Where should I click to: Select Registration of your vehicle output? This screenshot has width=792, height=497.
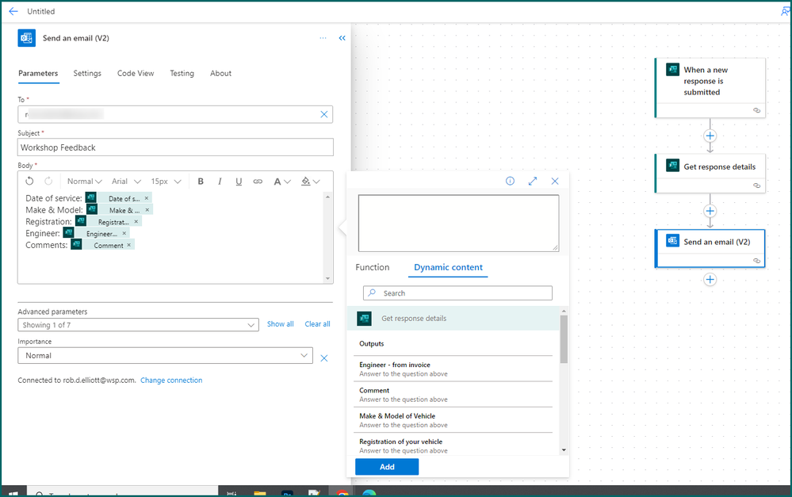point(453,445)
